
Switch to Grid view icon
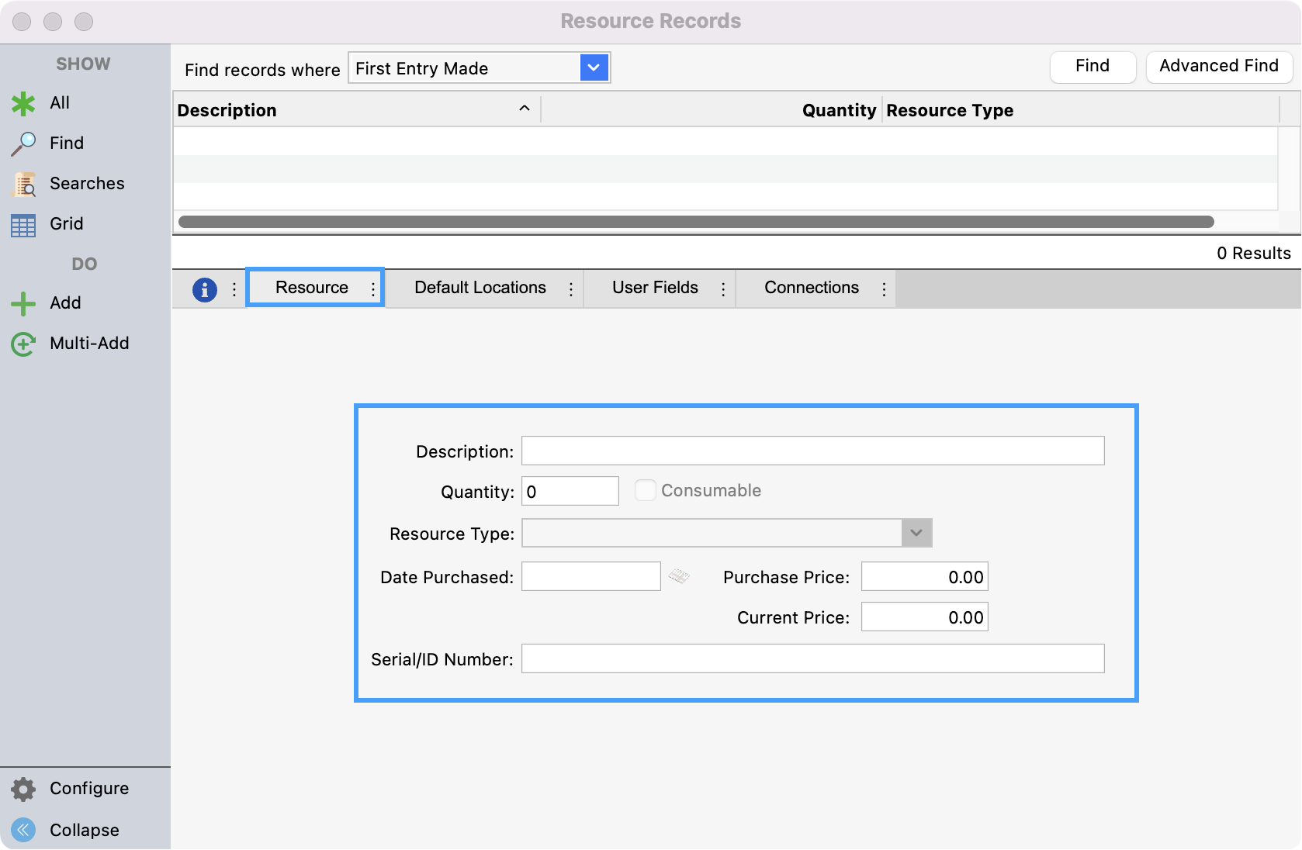coord(23,225)
